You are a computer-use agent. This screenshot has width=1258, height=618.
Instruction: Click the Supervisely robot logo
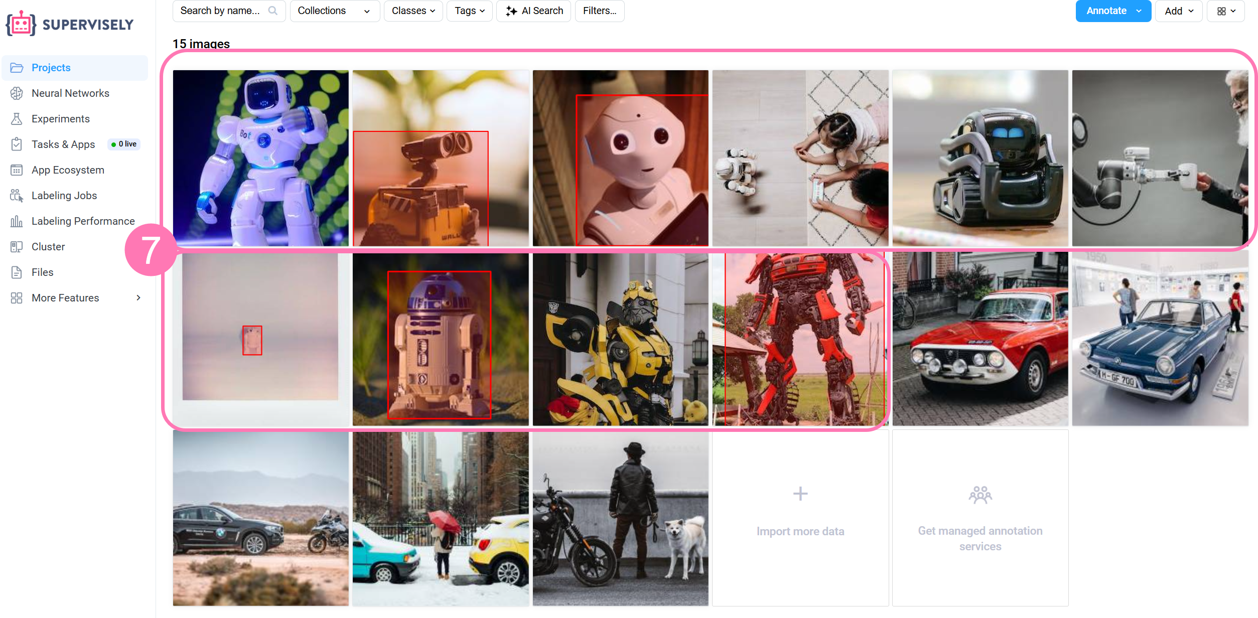click(x=21, y=24)
